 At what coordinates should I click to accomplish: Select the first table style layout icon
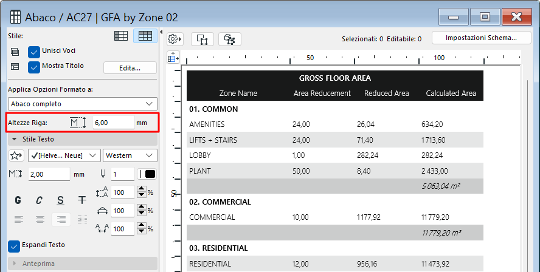pyautogui.click(x=122, y=36)
